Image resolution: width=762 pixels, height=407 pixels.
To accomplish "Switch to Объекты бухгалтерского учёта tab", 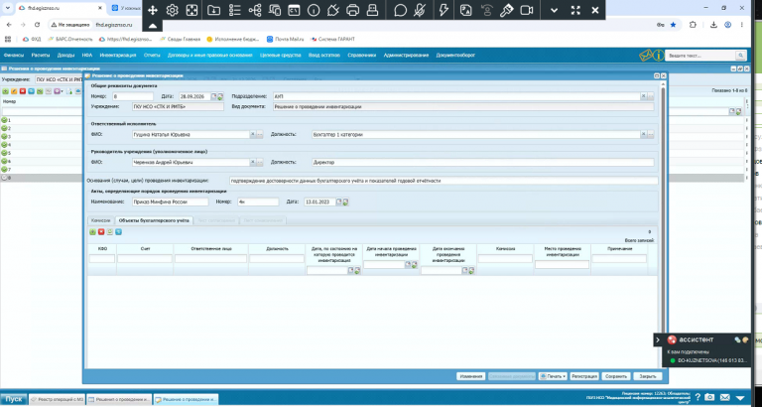I will click(x=154, y=220).
